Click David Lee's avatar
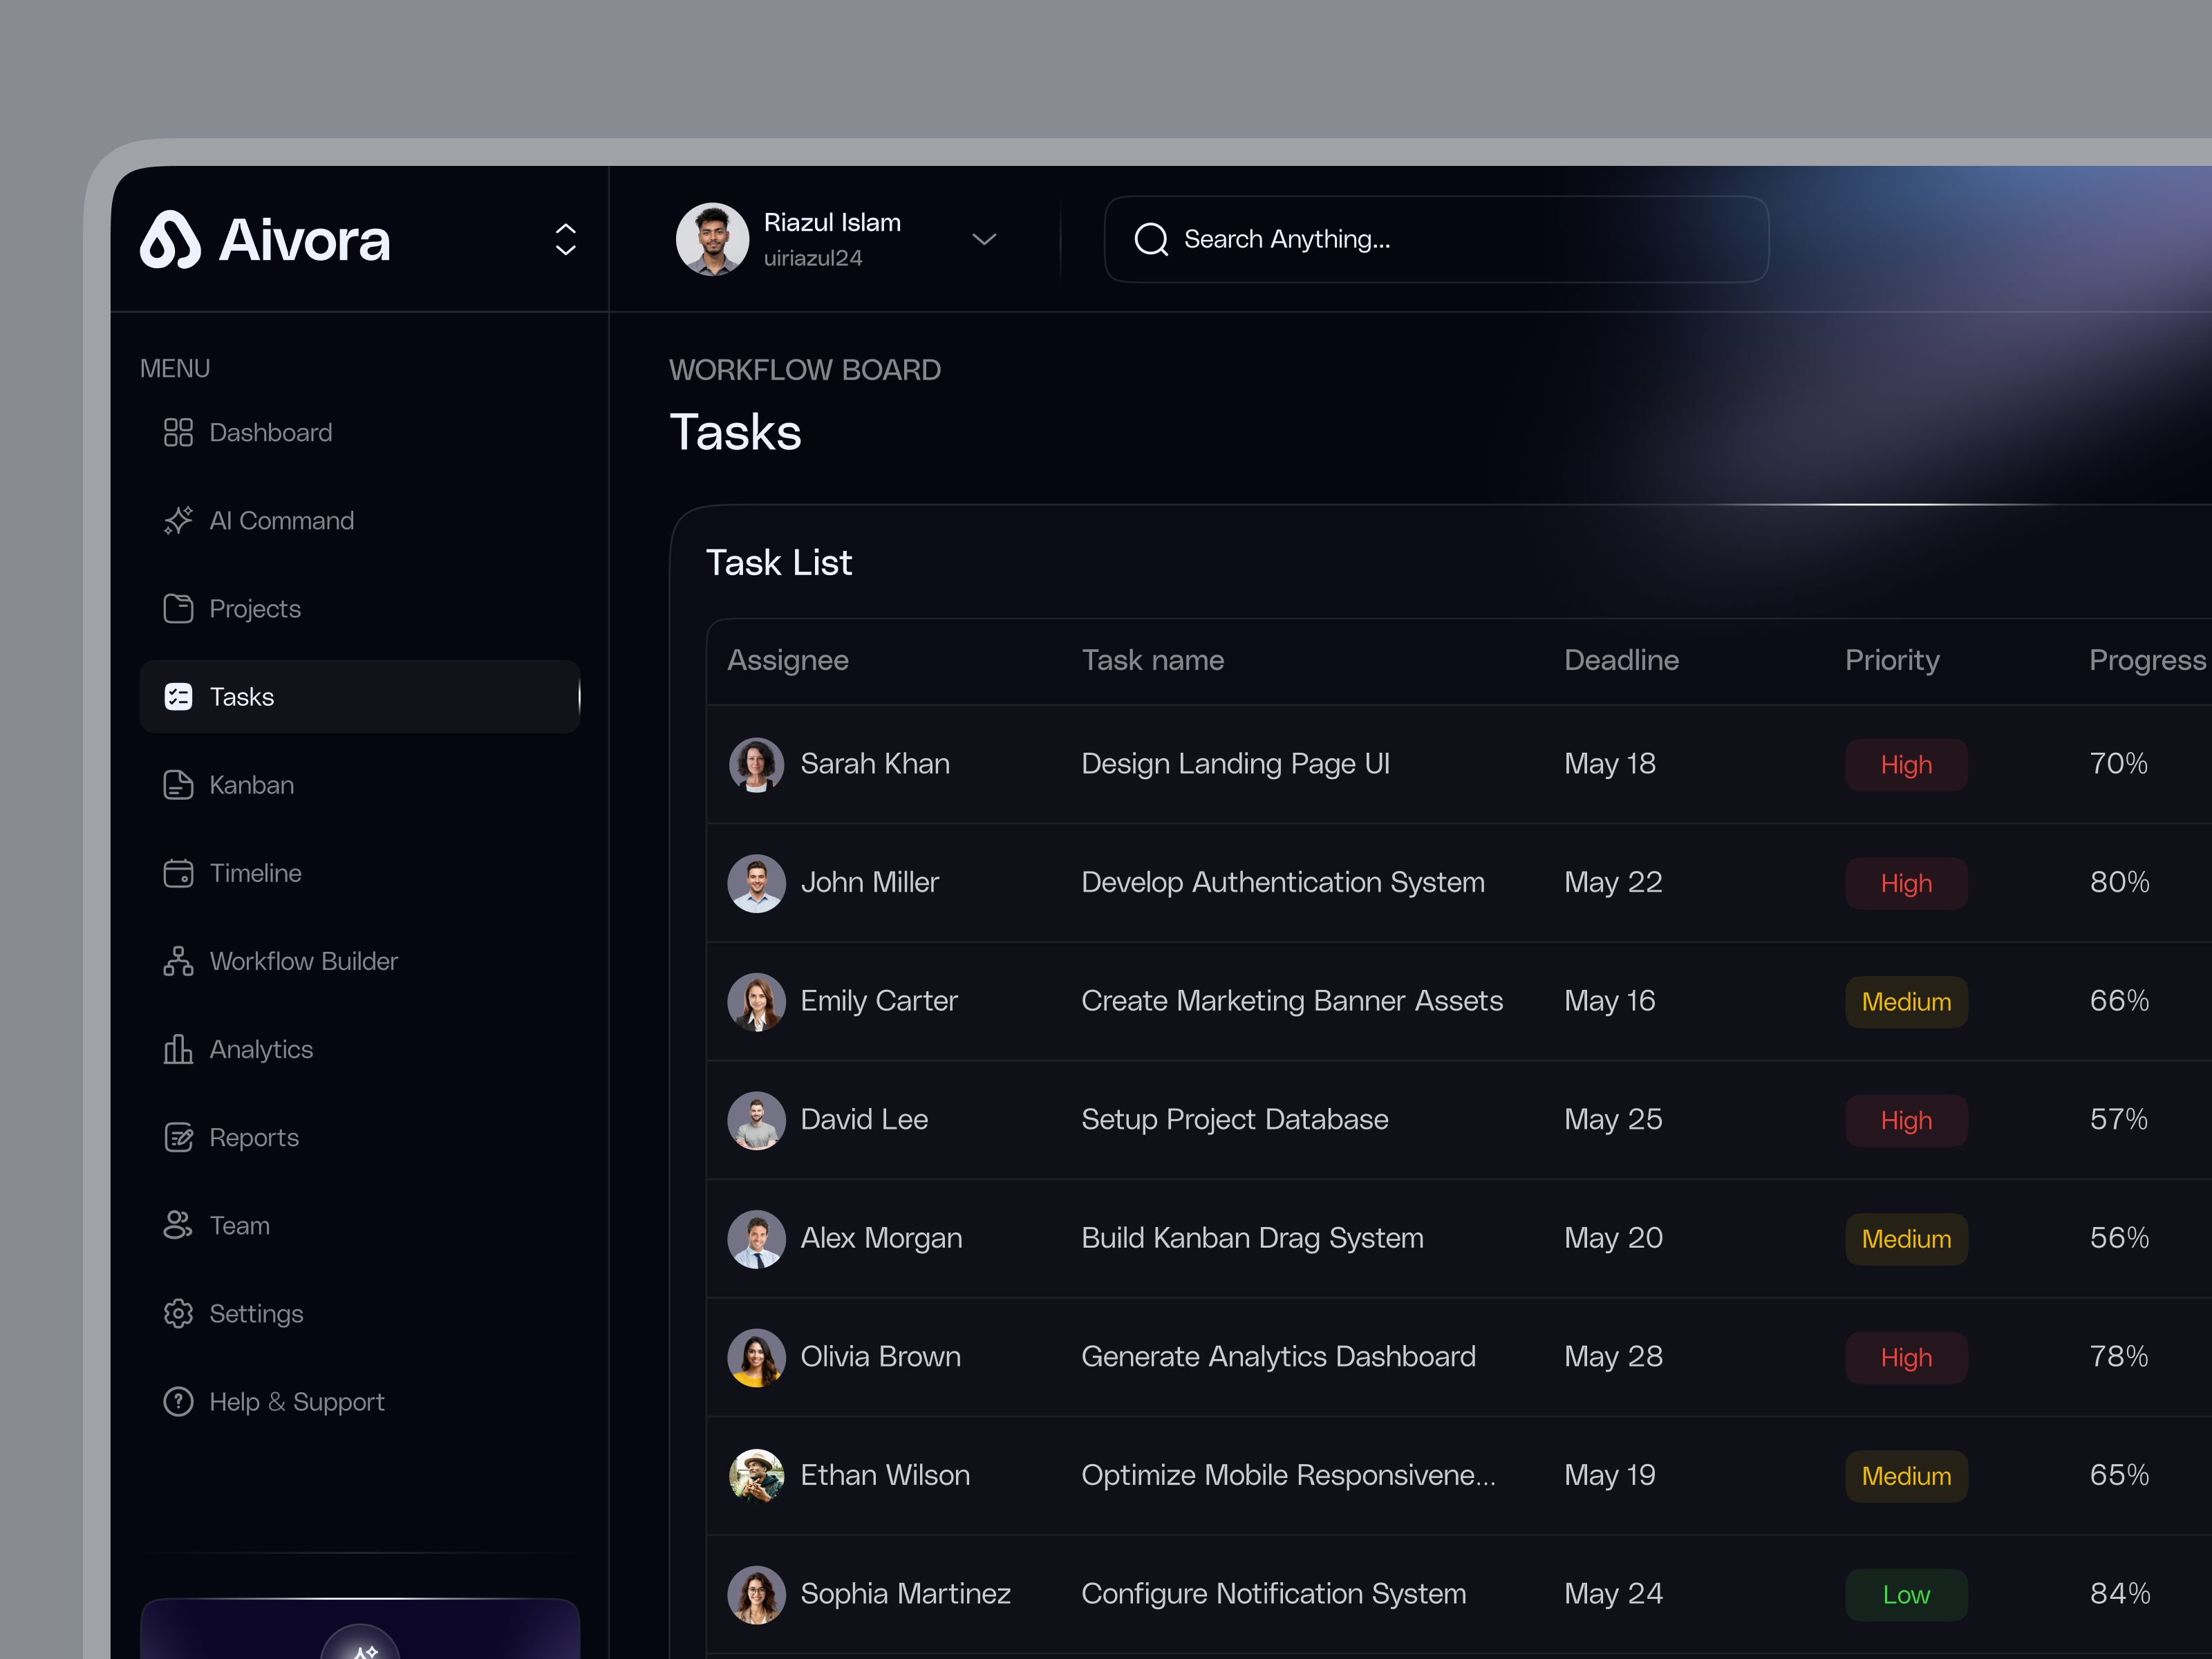Screen dimensions: 2212x1659 (756, 1120)
